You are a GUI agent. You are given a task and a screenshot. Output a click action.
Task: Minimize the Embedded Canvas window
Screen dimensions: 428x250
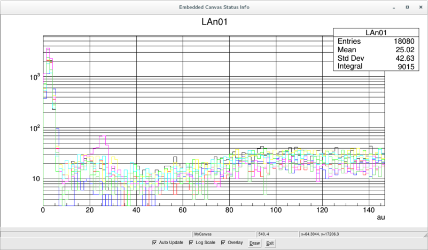pos(394,7)
